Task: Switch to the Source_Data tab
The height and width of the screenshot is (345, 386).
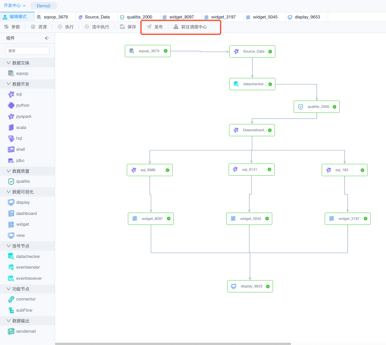Action: coord(96,17)
